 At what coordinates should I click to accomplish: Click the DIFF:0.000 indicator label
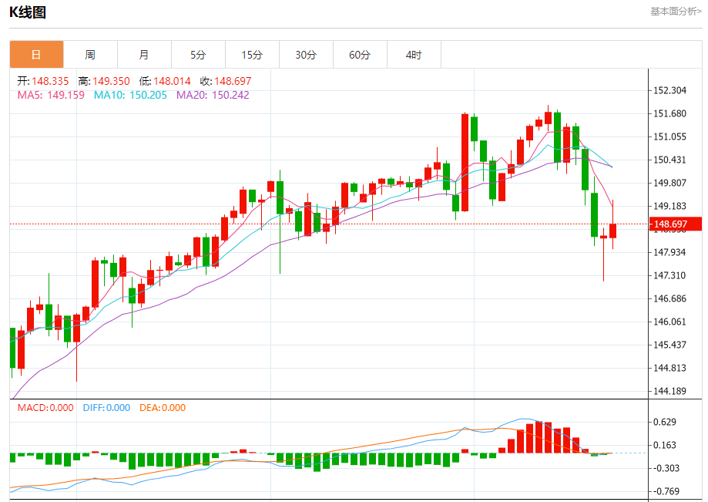pyautogui.click(x=106, y=408)
